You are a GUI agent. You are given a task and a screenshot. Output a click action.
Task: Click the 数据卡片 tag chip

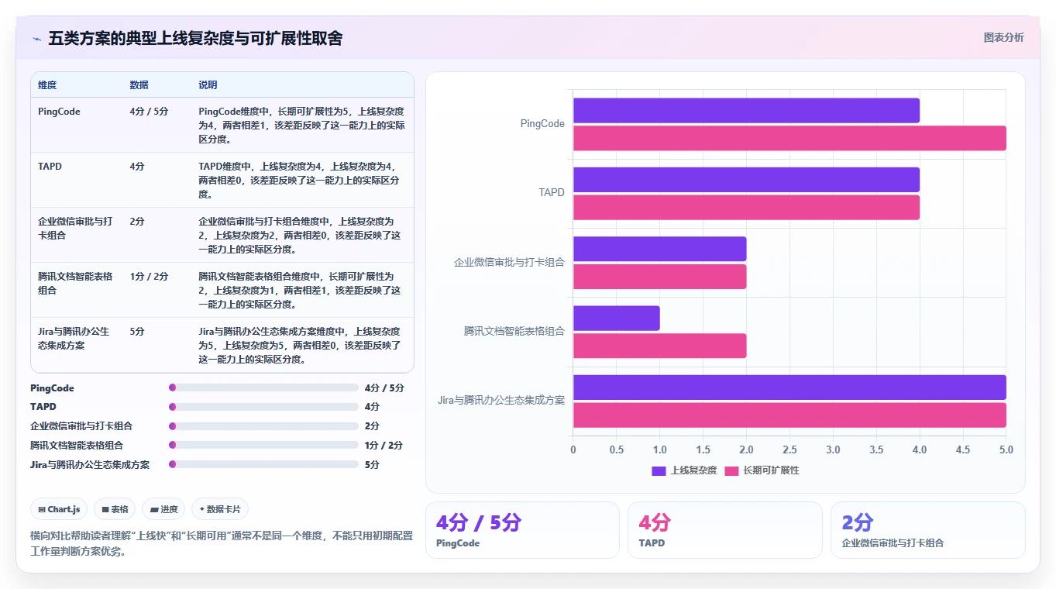pyautogui.click(x=220, y=509)
